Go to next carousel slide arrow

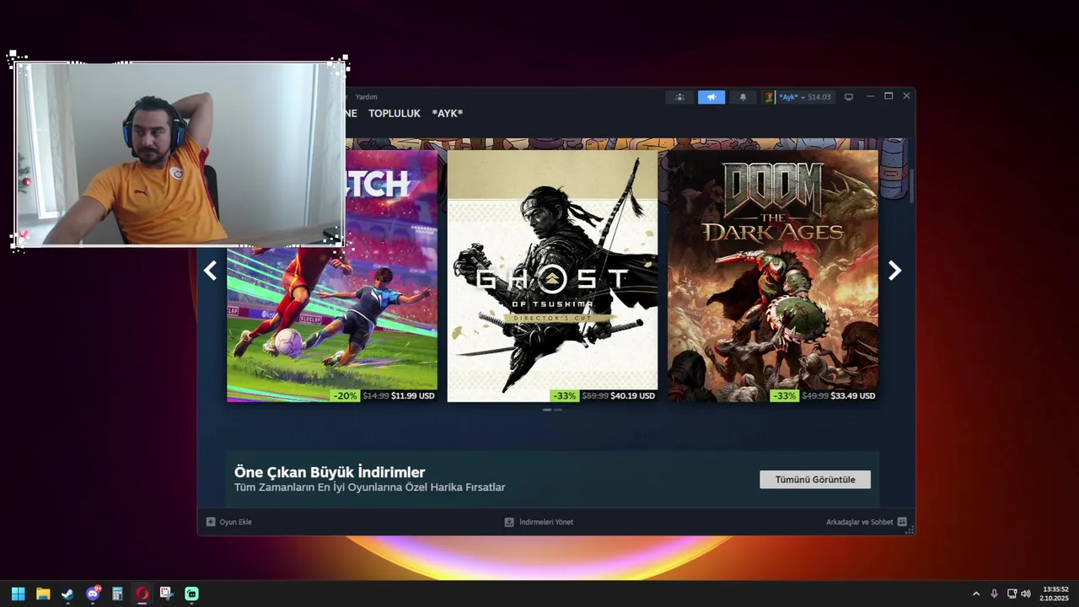point(895,271)
